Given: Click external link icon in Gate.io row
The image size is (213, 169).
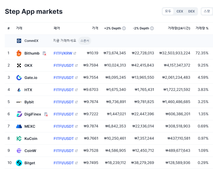Looking at the screenshot, I should tap(76, 78).
